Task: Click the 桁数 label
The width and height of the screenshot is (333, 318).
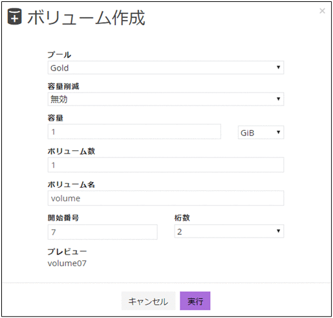Action: pyautogui.click(x=182, y=218)
